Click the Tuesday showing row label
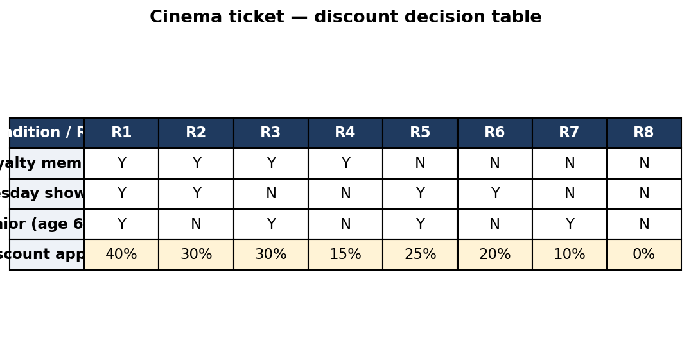 click(x=47, y=194)
